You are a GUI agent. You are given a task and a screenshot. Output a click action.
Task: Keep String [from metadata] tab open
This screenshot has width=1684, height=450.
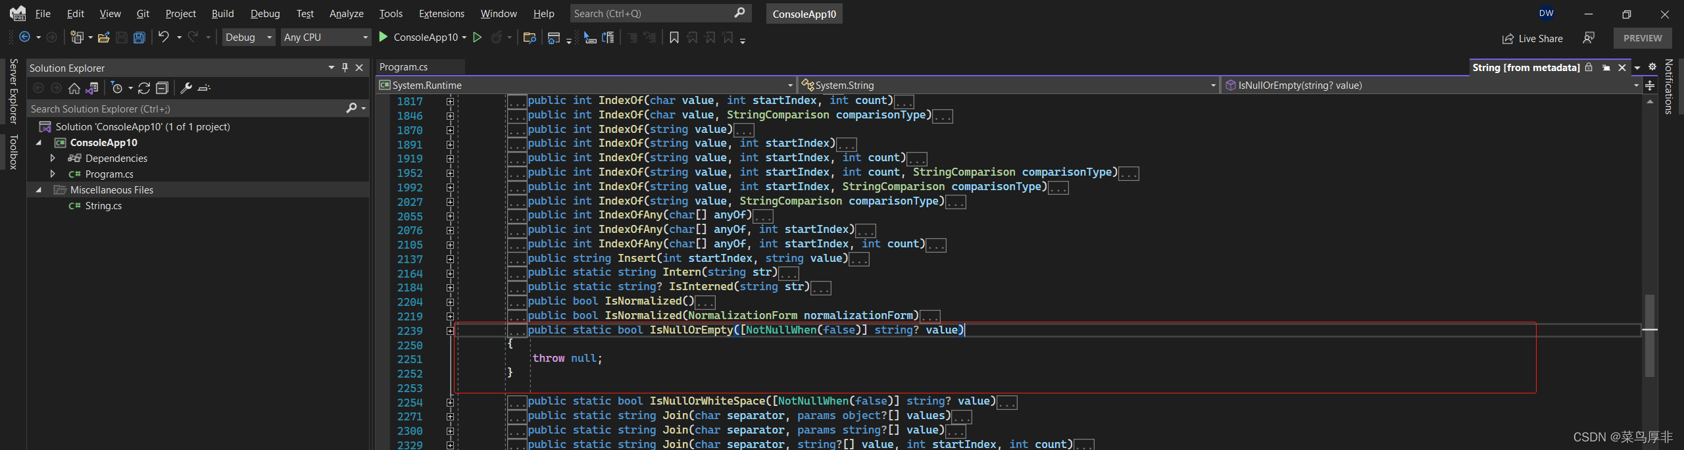(x=1606, y=68)
